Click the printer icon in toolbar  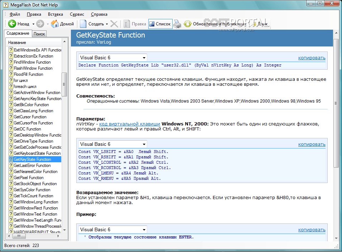coord(178,24)
